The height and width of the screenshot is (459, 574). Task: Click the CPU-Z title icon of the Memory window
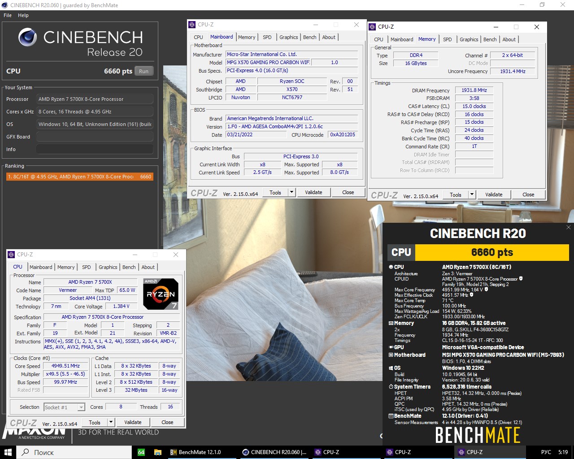click(372, 27)
